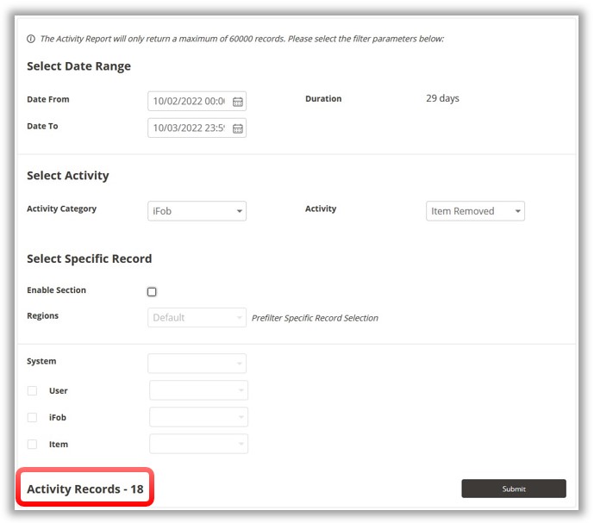The image size is (594, 523).
Task: Expand the iFob selection dropdown
Action: coord(198,418)
